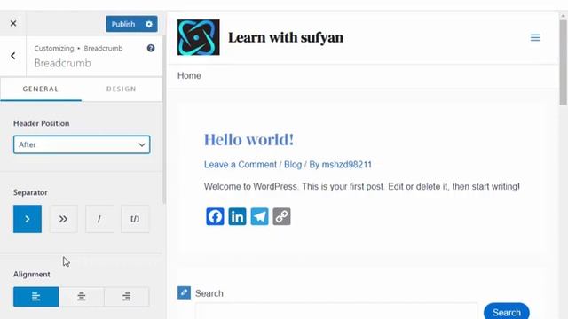Screen dimensions: 568x319
Task: Click the site logo image
Action: 199,37
